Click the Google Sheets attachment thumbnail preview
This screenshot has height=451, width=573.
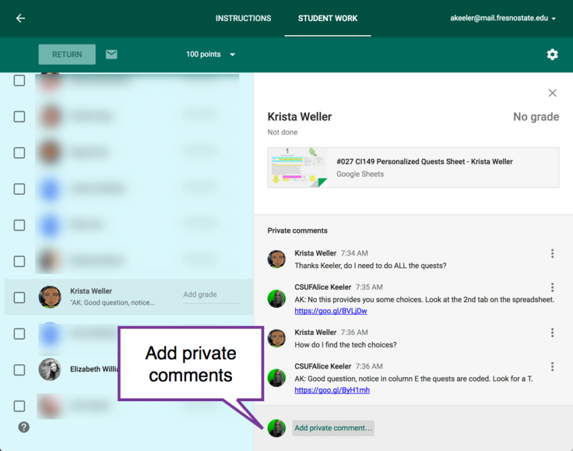click(298, 167)
